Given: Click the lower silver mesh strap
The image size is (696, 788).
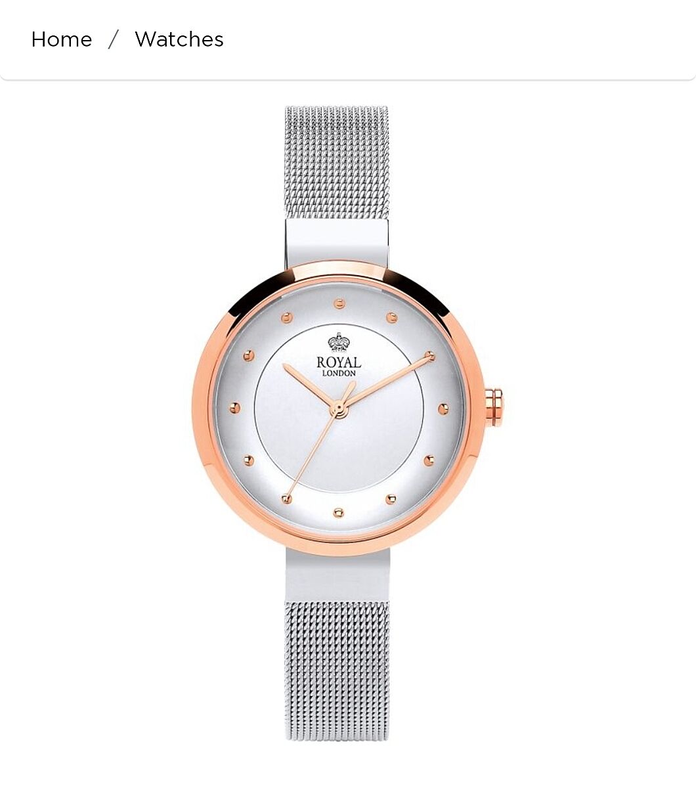Looking at the screenshot, I should tap(337, 671).
